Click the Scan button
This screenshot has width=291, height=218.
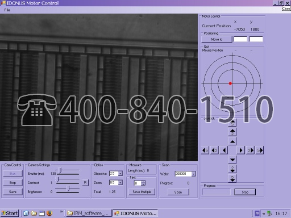[x=178, y=192]
